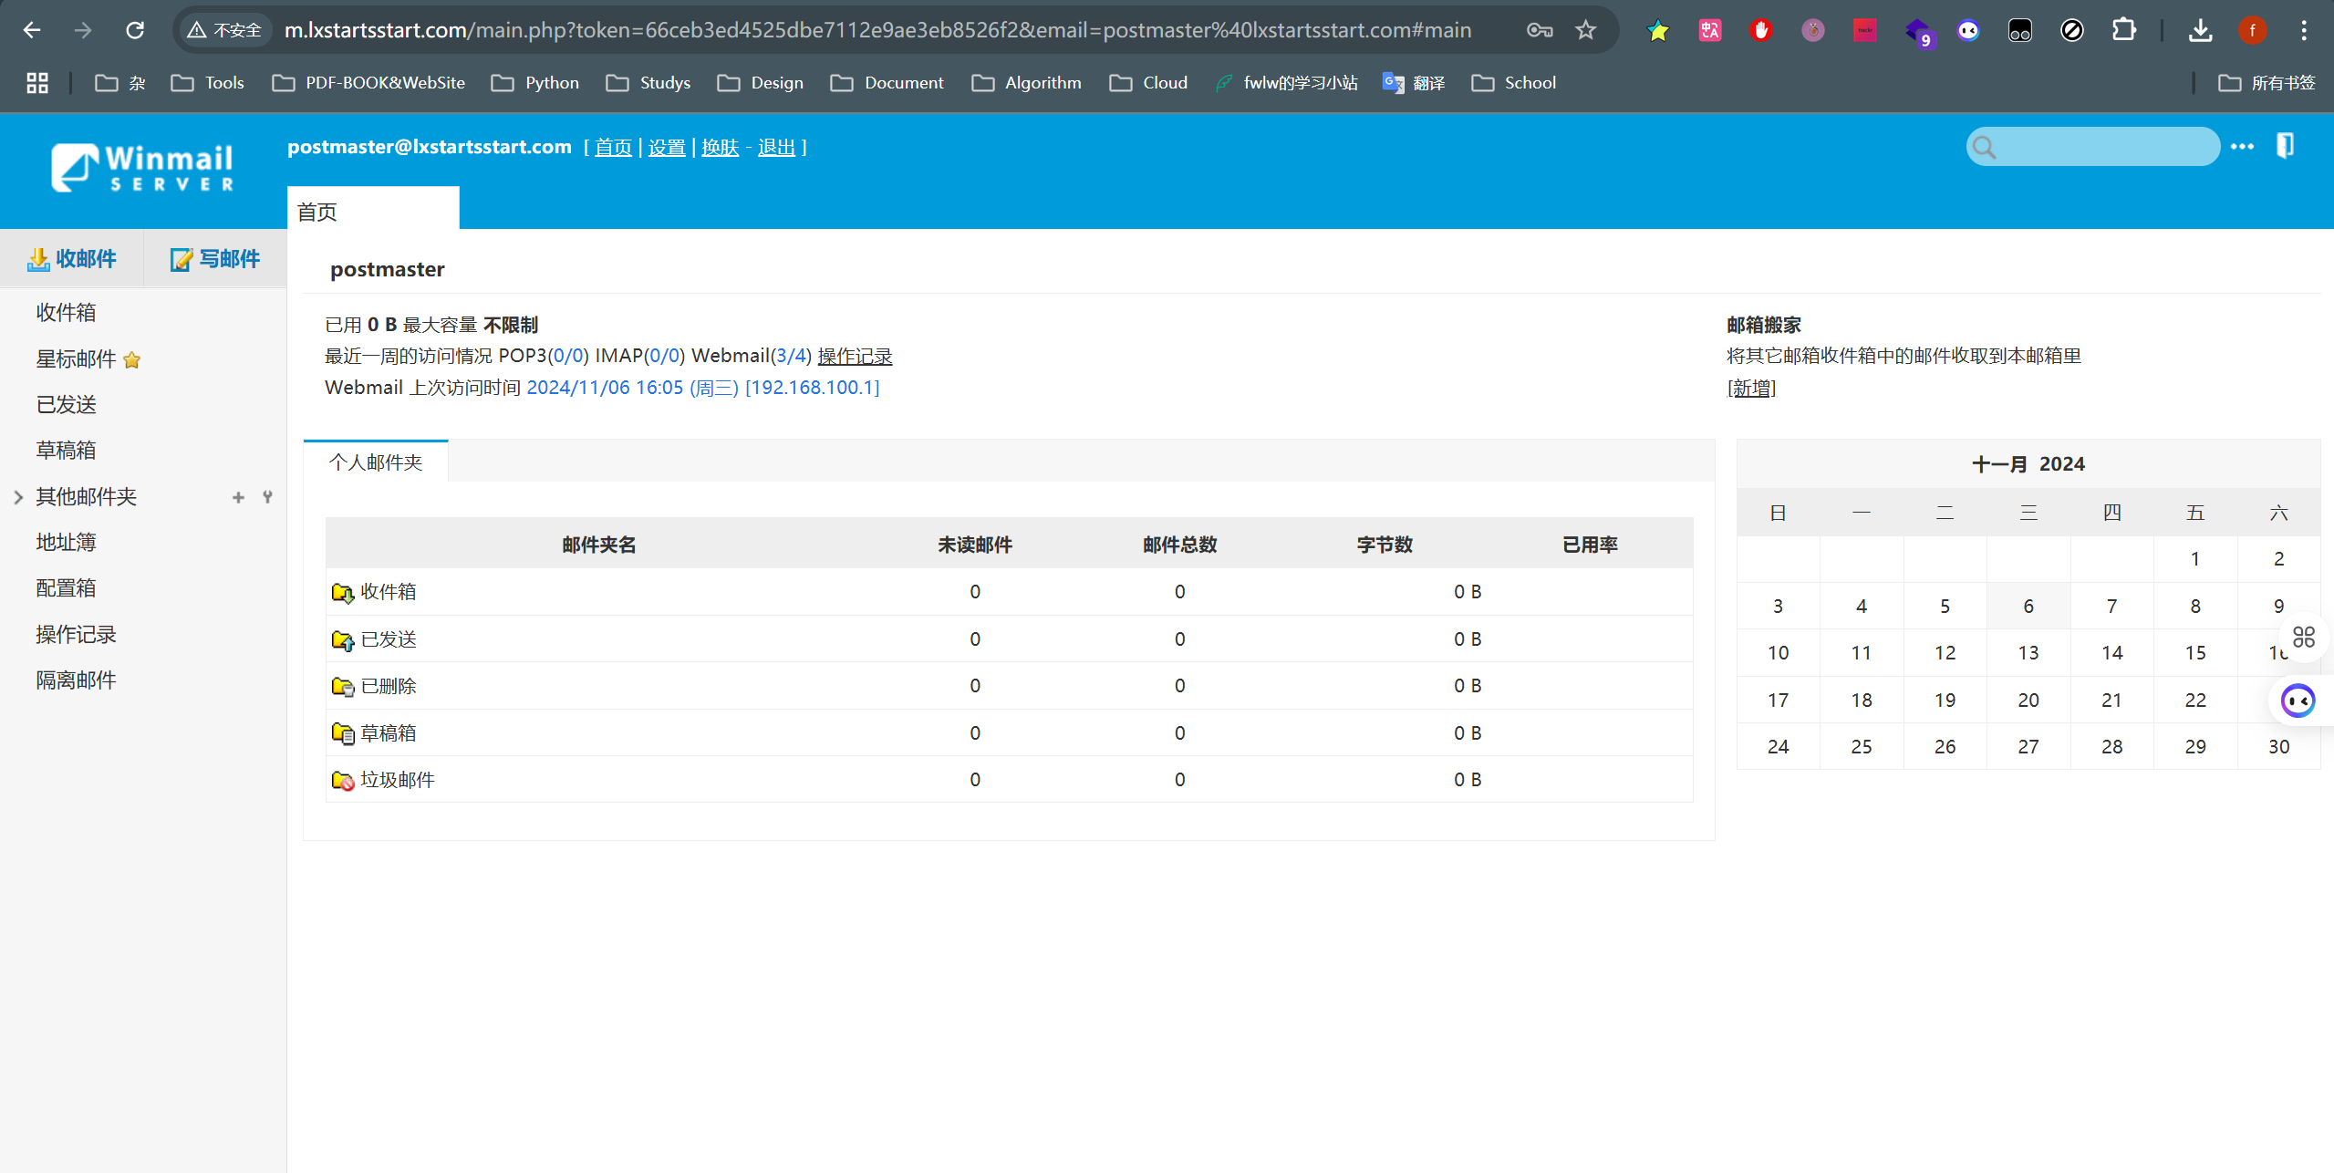Open the Document bookmarks folder
This screenshot has height=1173, width=2334.
887,83
